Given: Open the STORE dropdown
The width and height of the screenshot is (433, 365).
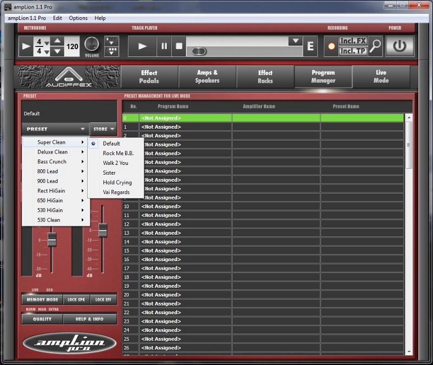Looking at the screenshot, I should [103, 129].
